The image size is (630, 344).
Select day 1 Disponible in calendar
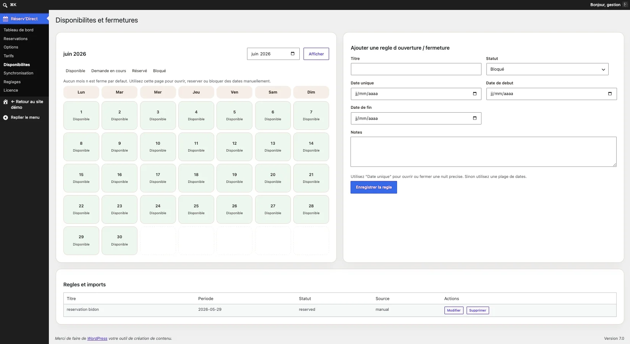(x=81, y=115)
